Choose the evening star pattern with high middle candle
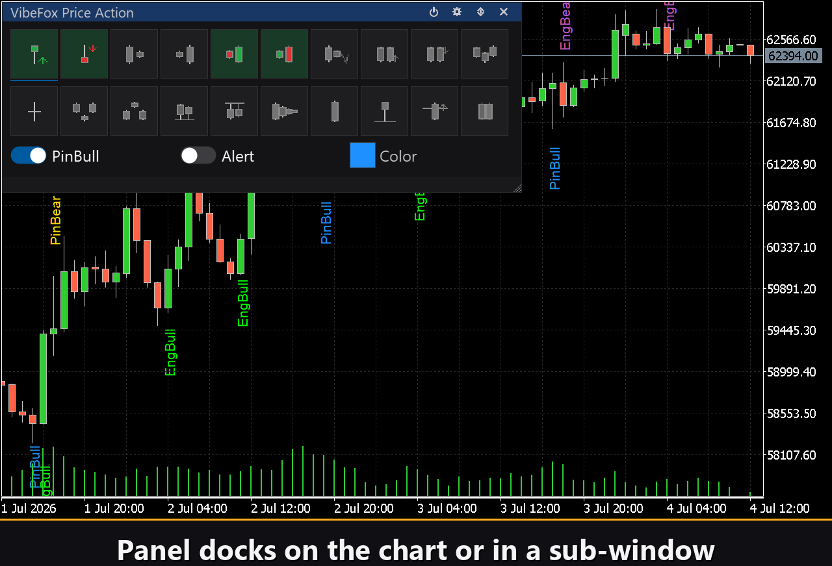Image resolution: width=832 pixels, height=566 pixels. (x=135, y=111)
